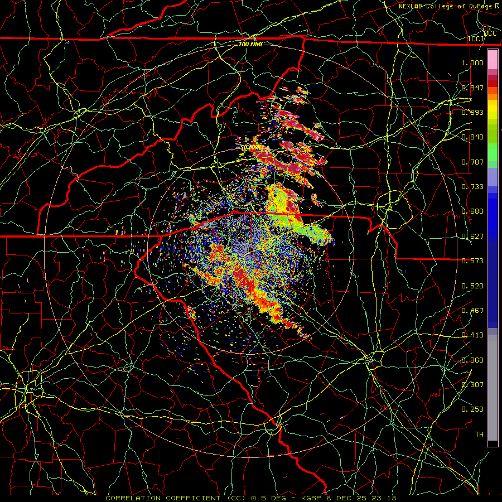This screenshot has height=502, width=502.
Task: Click the 50 NMI range ring label
Action: click(250, 148)
